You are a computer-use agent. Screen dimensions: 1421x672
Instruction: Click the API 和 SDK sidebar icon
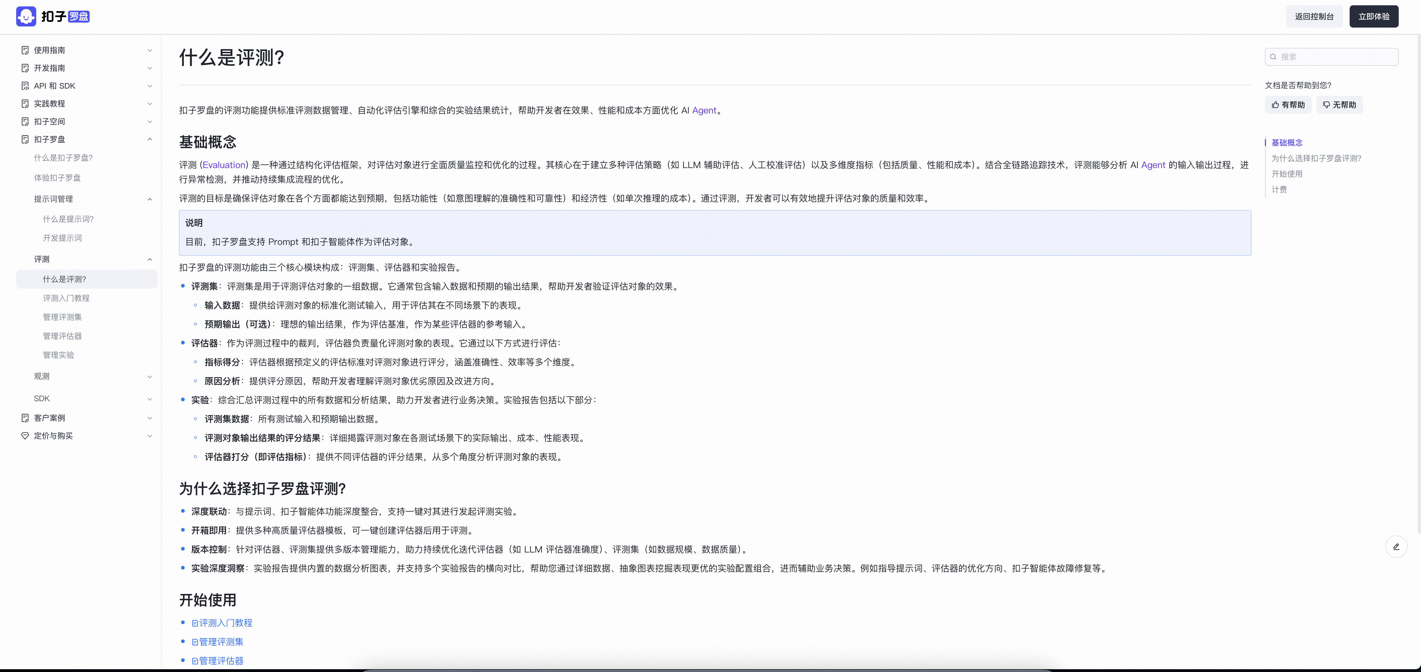25,86
